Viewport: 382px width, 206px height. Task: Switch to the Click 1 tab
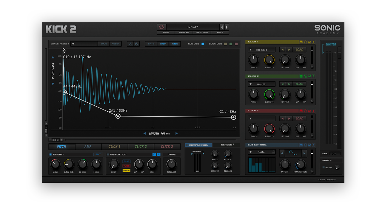[115, 147]
